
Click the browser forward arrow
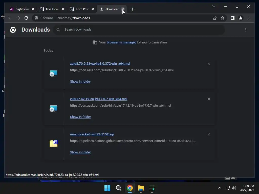point(18,18)
